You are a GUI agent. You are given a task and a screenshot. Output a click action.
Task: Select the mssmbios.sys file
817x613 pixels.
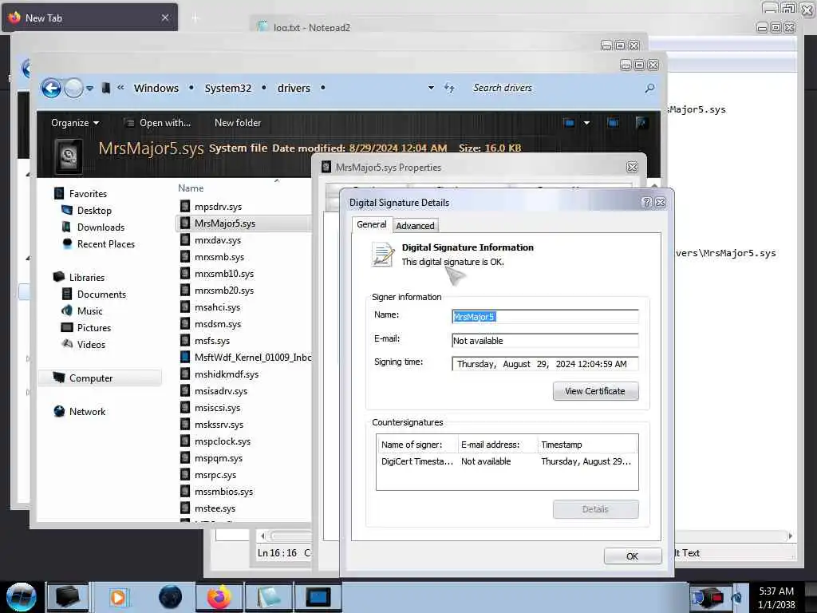(223, 492)
